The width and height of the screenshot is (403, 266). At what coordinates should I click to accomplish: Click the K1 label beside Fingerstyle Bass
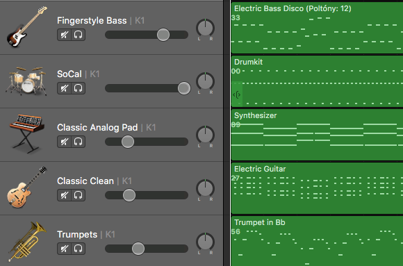point(140,21)
